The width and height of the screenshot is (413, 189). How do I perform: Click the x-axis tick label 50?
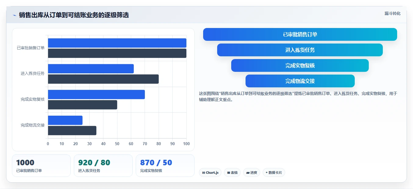(117, 144)
